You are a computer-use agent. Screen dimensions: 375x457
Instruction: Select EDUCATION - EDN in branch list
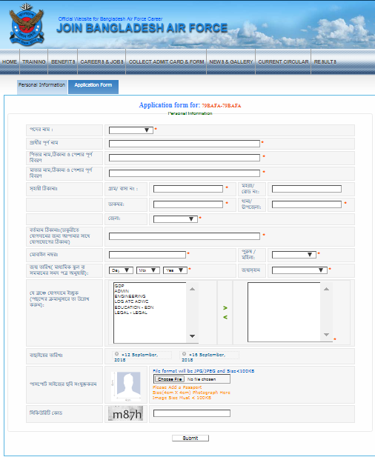[134, 307]
